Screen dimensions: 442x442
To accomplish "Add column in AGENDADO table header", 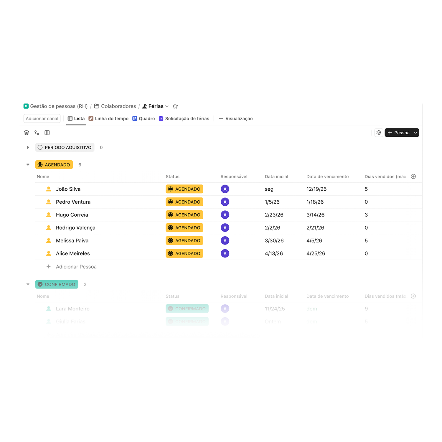I will [413, 177].
